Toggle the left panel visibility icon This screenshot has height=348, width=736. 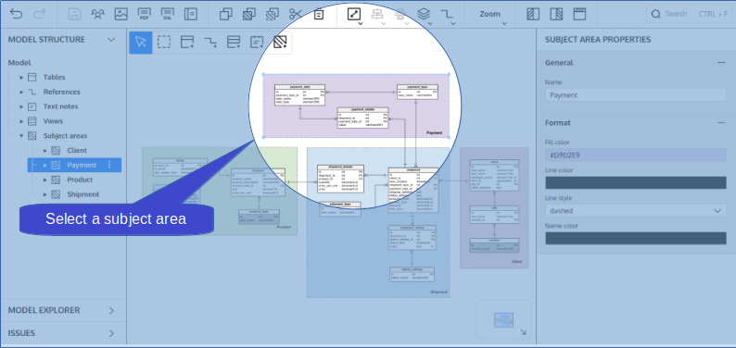(533, 14)
